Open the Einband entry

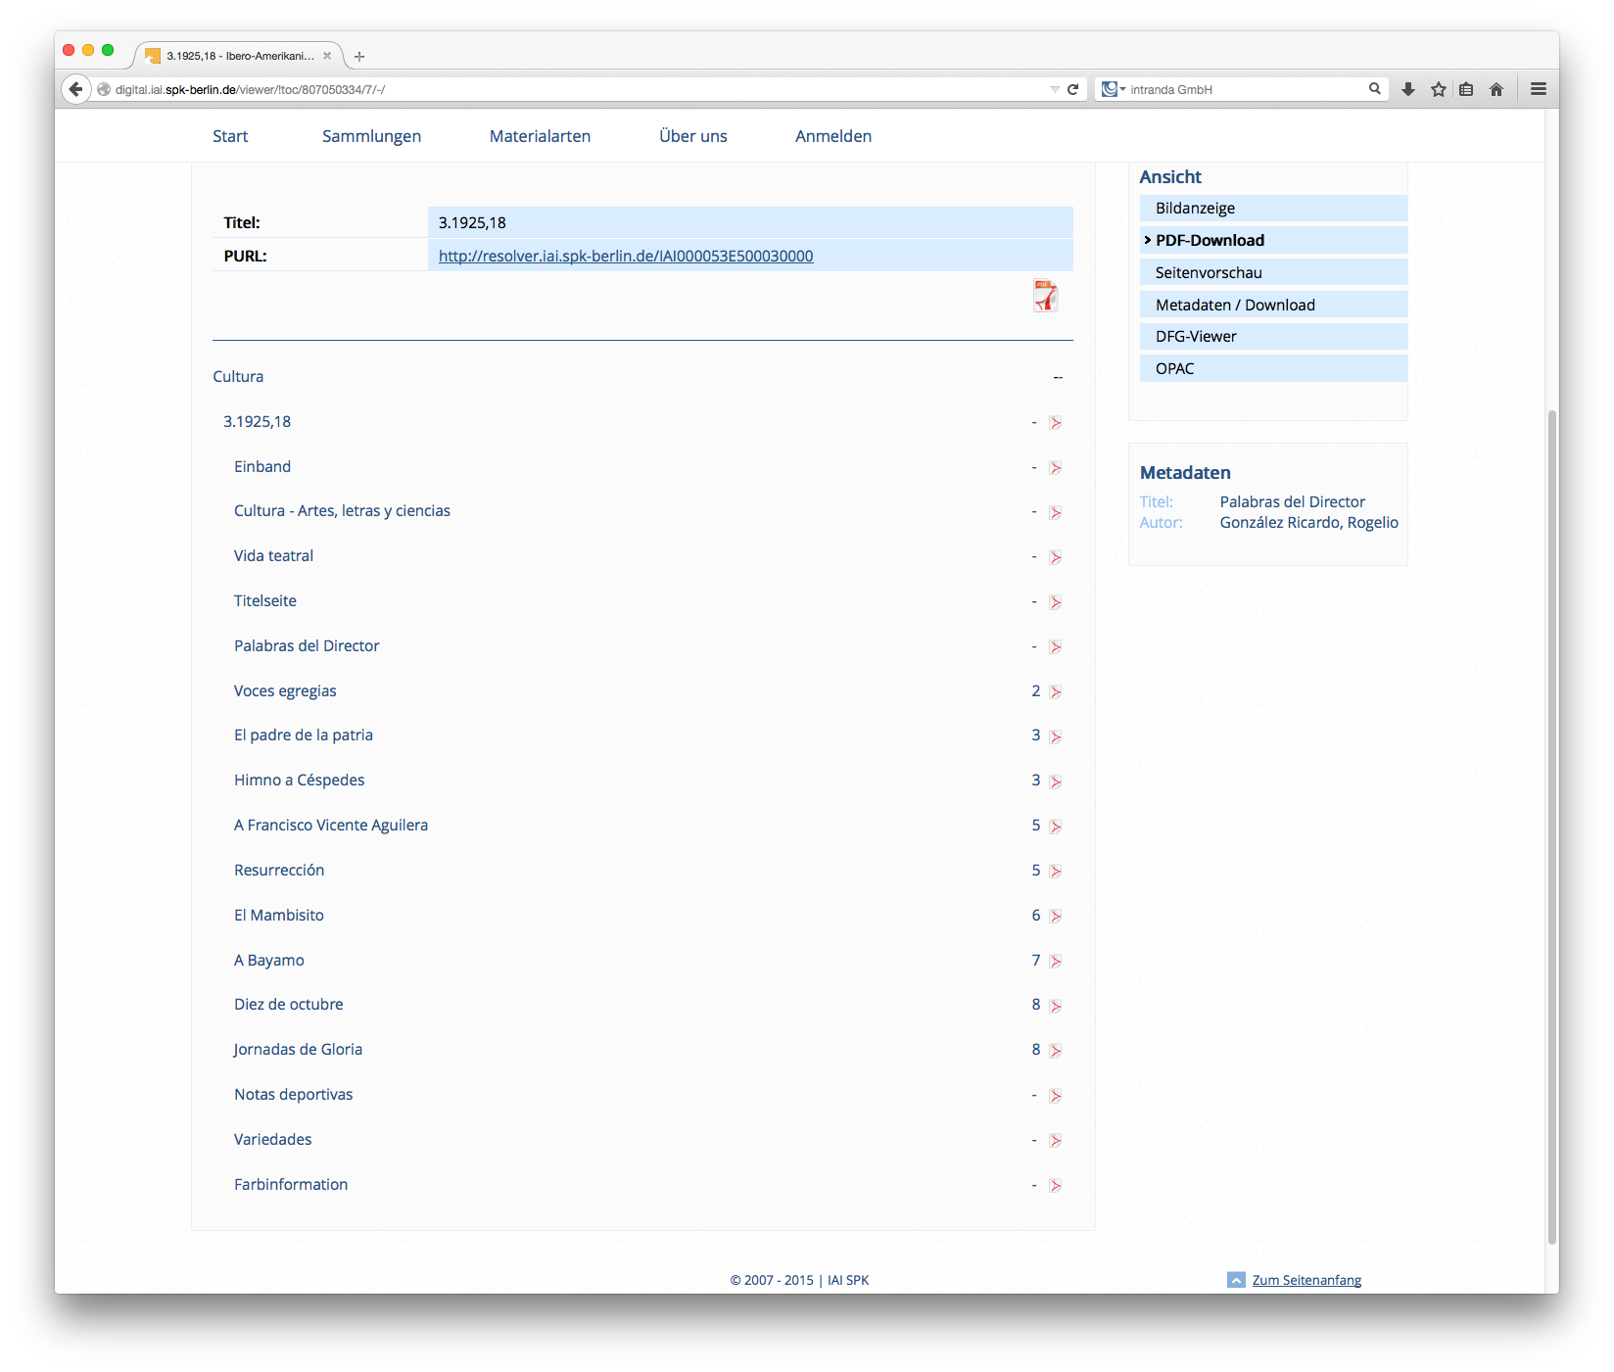(262, 466)
